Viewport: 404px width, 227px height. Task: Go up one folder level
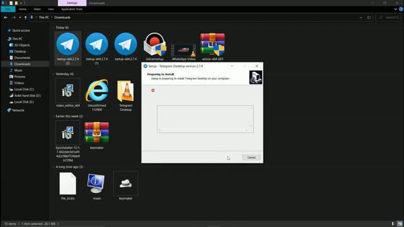tap(25, 18)
